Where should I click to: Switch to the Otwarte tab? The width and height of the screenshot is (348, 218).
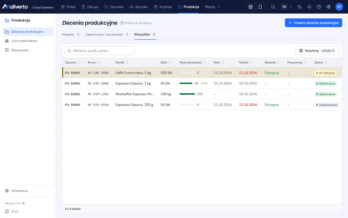(x=71, y=34)
